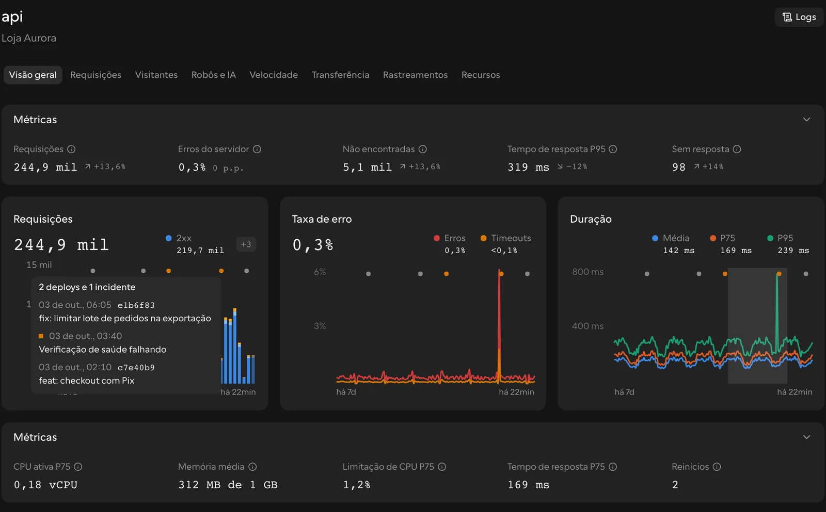Toggle the P95 series in Duração legend
Viewport: 826px width, 512px height.
tap(770, 238)
